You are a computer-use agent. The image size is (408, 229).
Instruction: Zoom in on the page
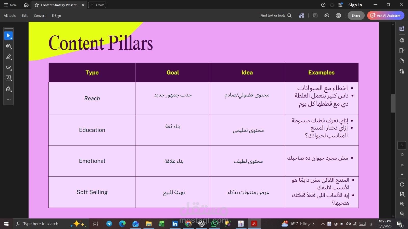tap(402, 204)
